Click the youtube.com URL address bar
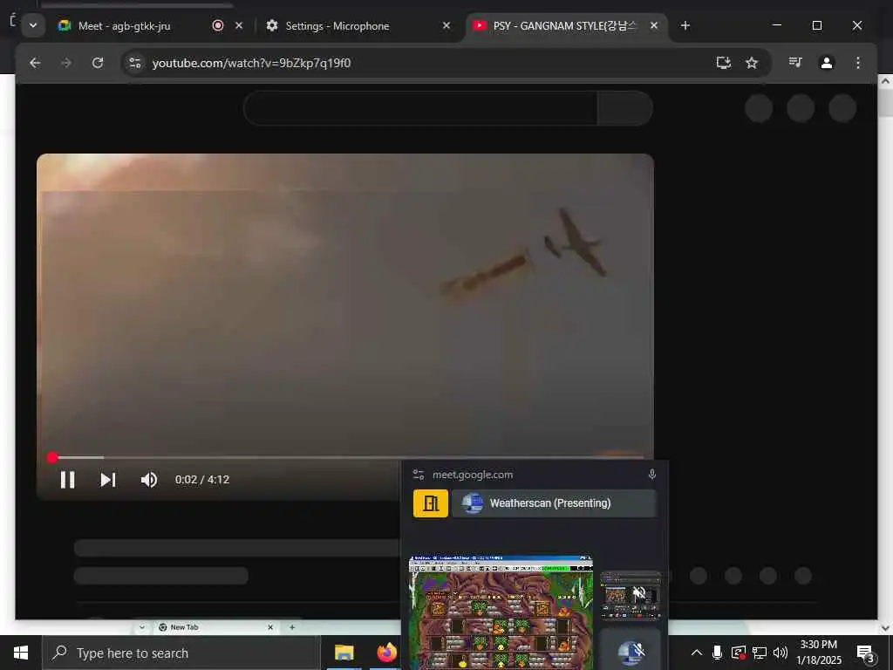This screenshot has height=670, width=893. [251, 63]
